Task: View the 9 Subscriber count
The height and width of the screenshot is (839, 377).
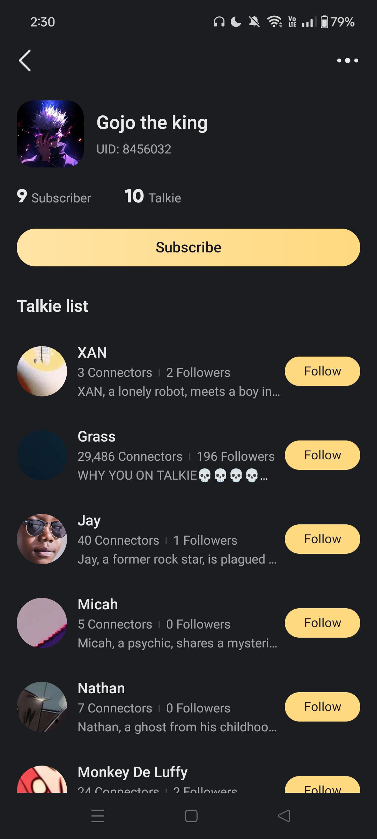Action: point(54,197)
